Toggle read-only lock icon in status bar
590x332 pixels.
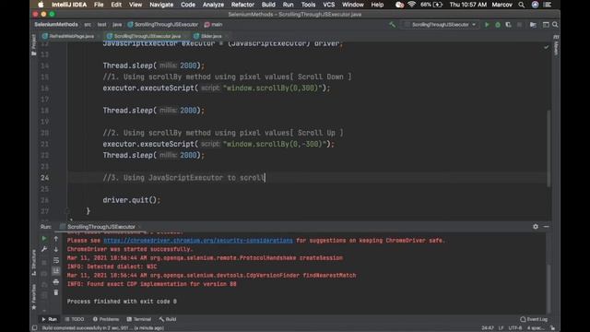(x=552, y=328)
